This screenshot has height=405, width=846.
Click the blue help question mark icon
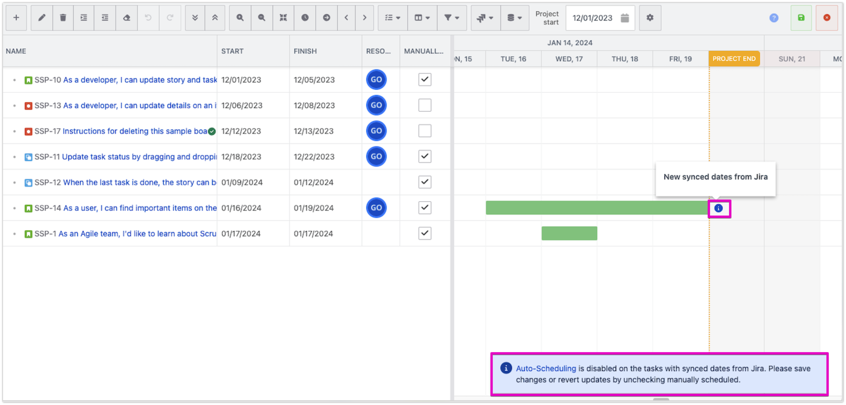point(774,18)
